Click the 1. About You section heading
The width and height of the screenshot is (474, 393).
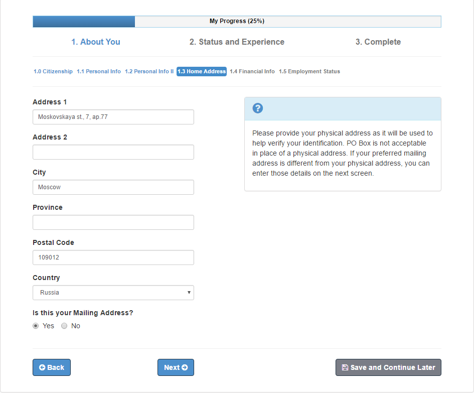point(96,42)
